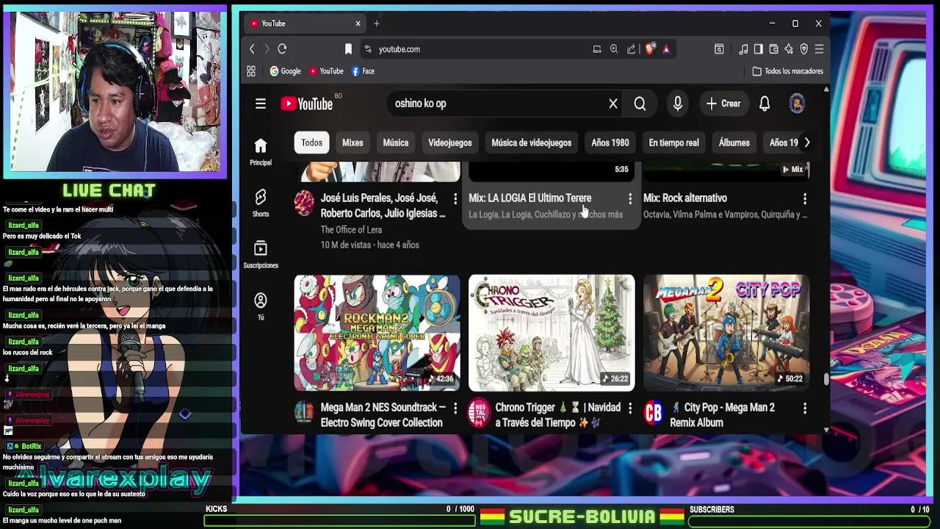Open the Todos los marcadores folder
This screenshot has width=940, height=529.
788,71
